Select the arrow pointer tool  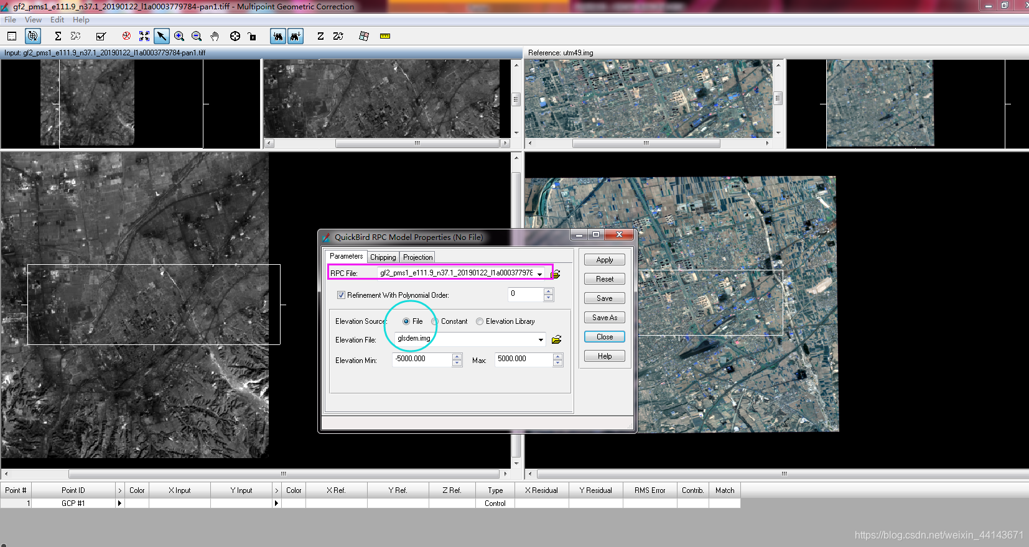click(x=162, y=36)
